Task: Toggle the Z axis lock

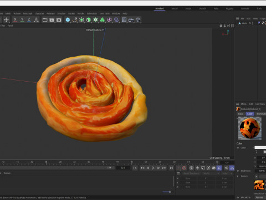Action: (x=29, y=19)
